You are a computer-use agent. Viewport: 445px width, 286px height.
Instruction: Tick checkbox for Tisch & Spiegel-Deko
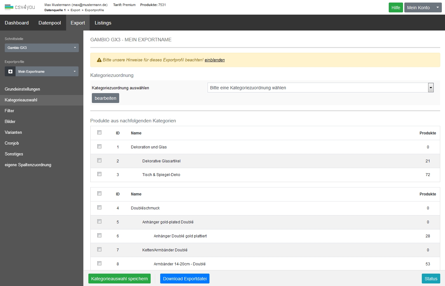(99, 174)
